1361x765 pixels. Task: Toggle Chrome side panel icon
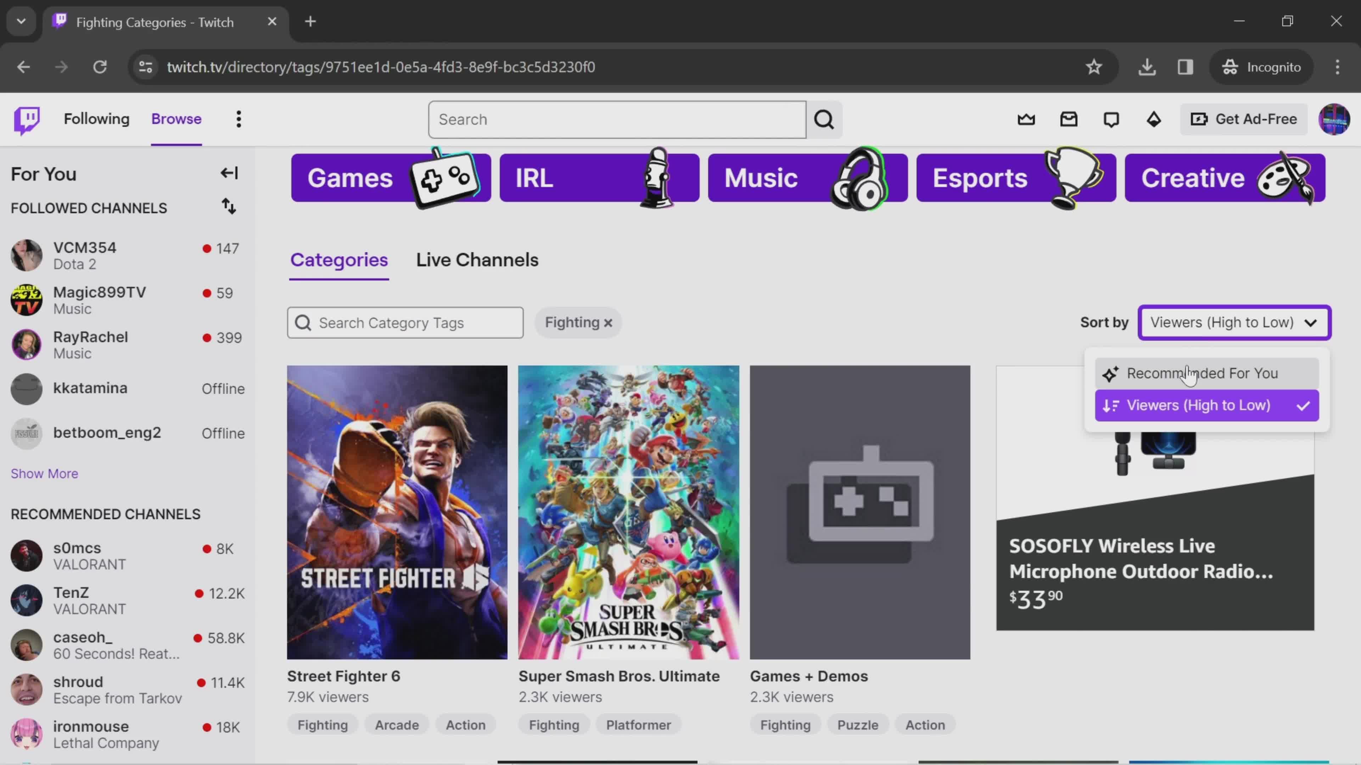1185,67
